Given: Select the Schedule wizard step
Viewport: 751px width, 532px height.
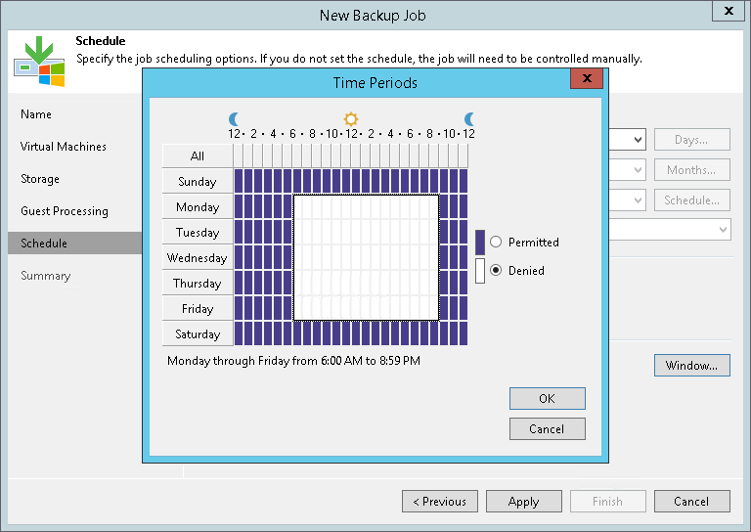Looking at the screenshot, I should 74,244.
